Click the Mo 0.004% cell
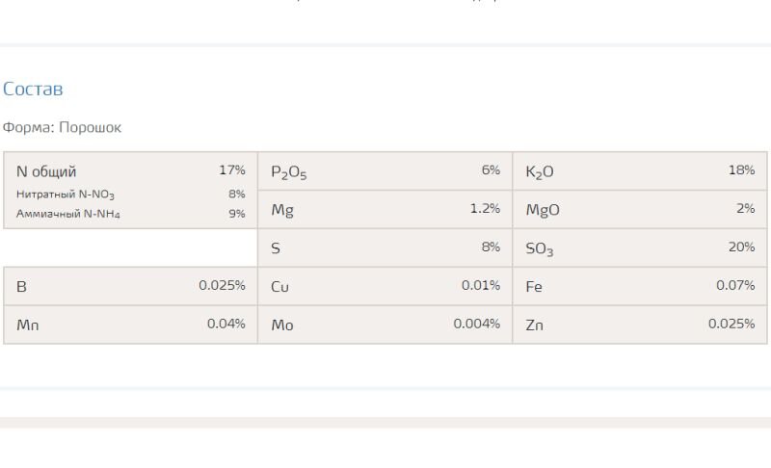 tap(385, 325)
